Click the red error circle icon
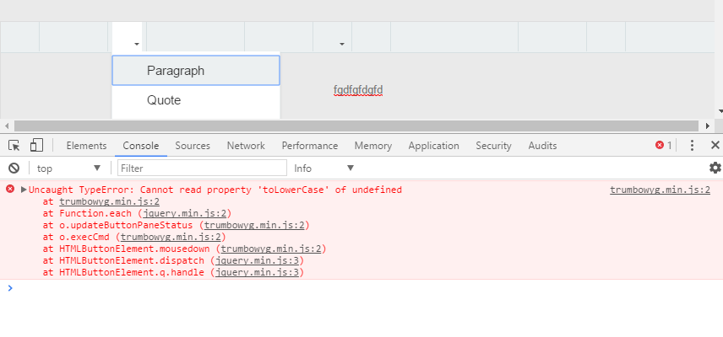The height and width of the screenshot is (337, 723). (10, 189)
